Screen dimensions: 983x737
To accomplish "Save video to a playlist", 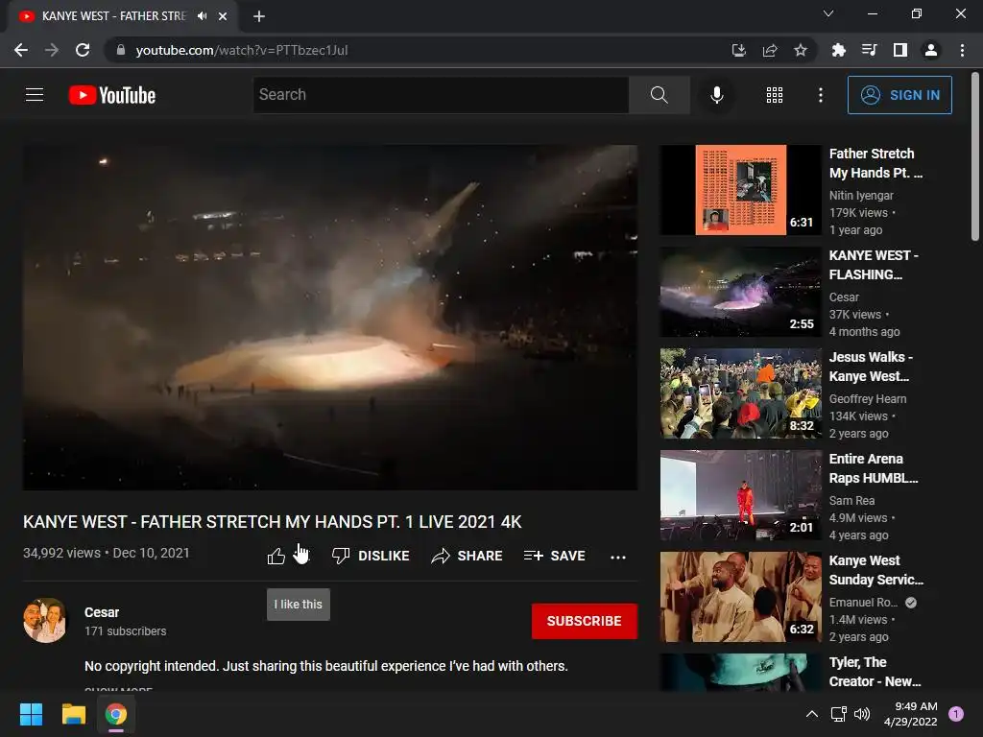I will 555,556.
